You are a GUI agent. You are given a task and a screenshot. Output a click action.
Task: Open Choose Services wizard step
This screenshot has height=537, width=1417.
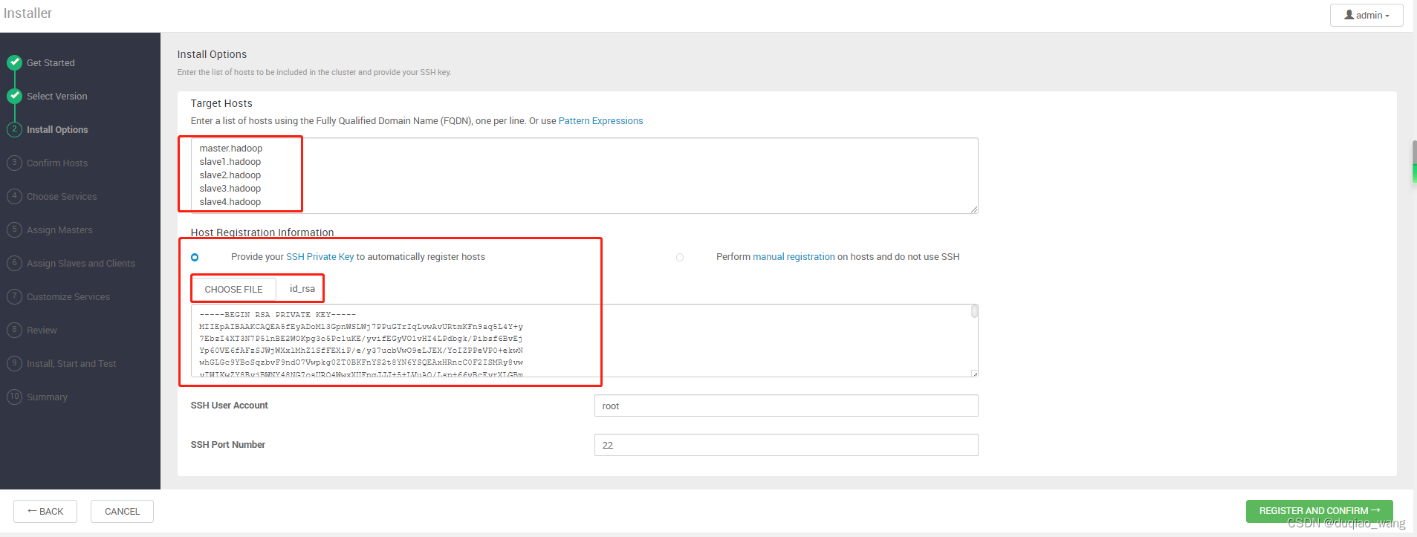[62, 197]
